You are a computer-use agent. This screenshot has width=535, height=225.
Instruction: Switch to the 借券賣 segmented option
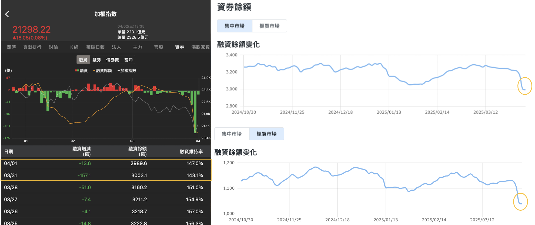pyautogui.click(x=112, y=60)
